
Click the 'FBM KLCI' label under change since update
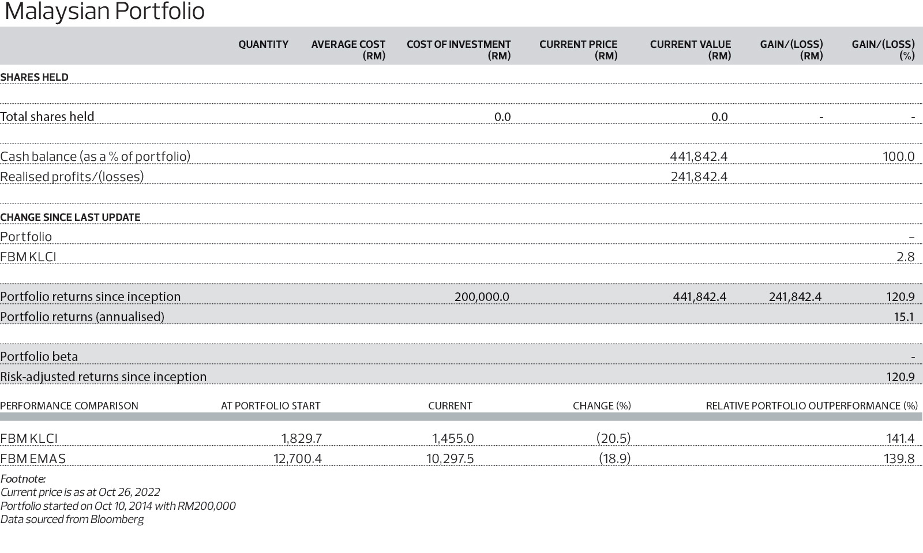(28, 257)
